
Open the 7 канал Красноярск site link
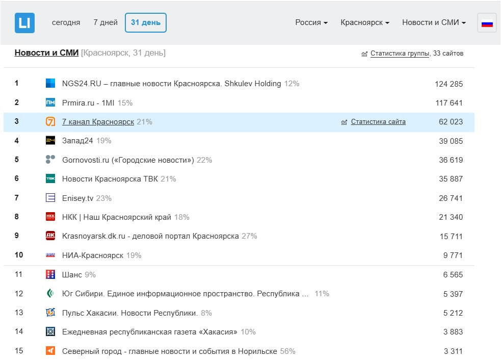tap(98, 122)
